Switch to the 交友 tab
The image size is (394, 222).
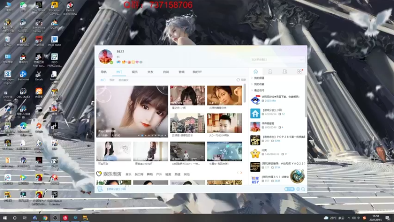pyautogui.click(x=150, y=72)
